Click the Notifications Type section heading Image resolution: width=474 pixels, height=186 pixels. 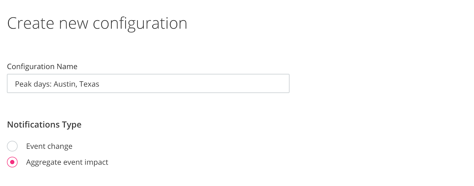(x=44, y=125)
